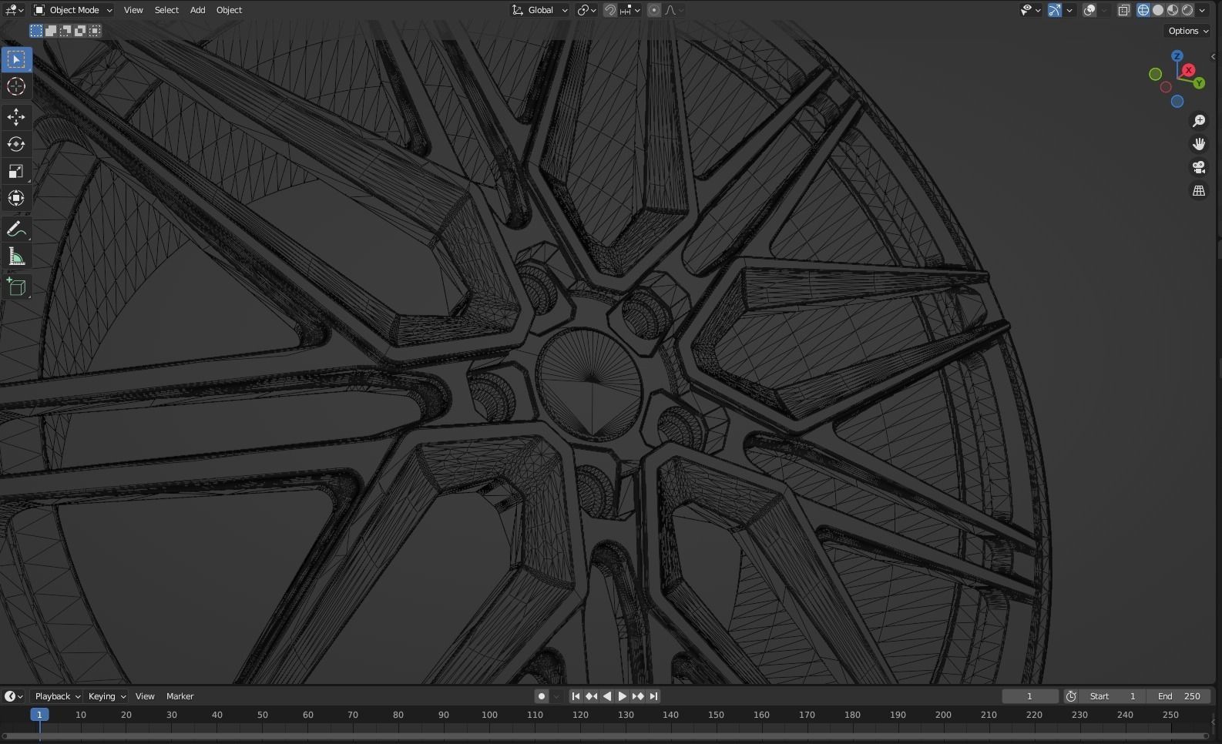Select the Annotate pencil tool

(x=16, y=230)
